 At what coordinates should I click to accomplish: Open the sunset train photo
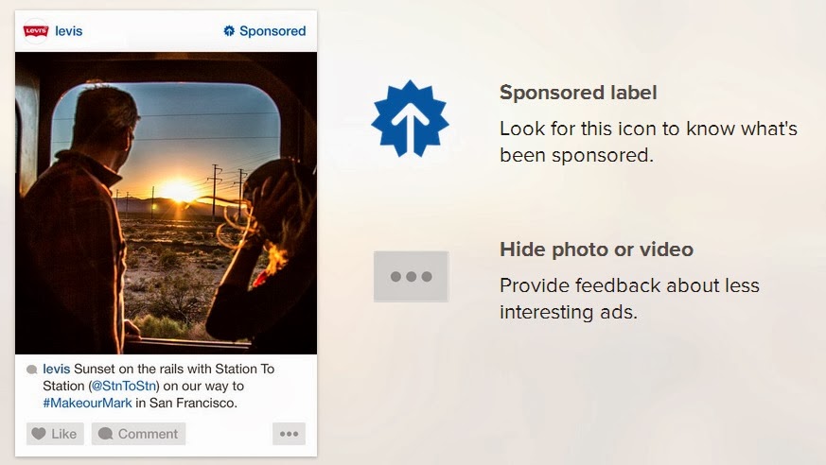(x=166, y=203)
